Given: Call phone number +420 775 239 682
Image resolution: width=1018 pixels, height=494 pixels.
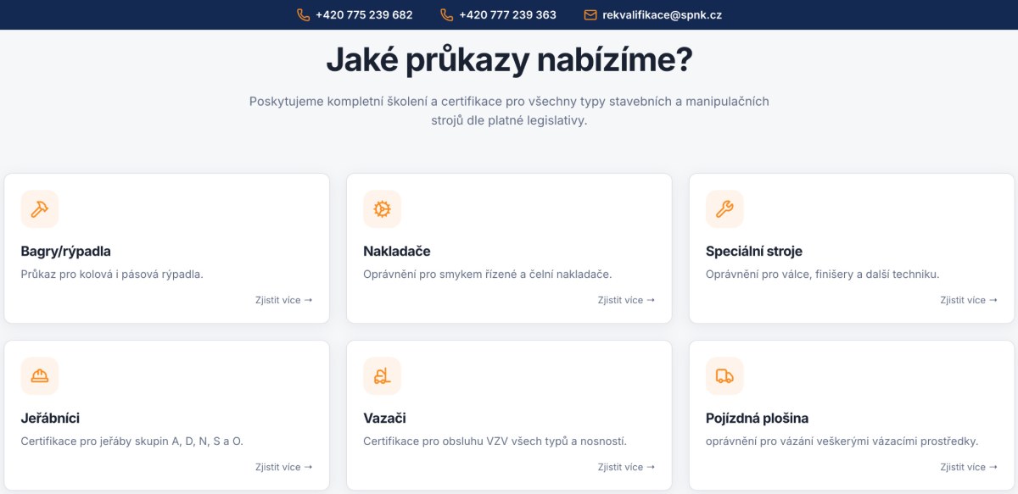Looking at the screenshot, I should point(364,14).
